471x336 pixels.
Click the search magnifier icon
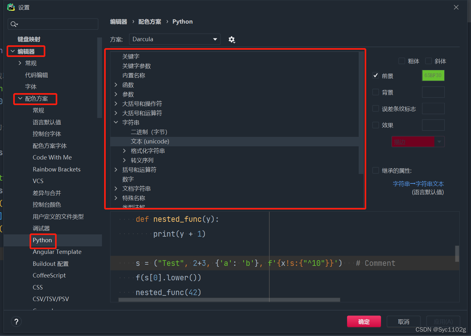pos(14,24)
